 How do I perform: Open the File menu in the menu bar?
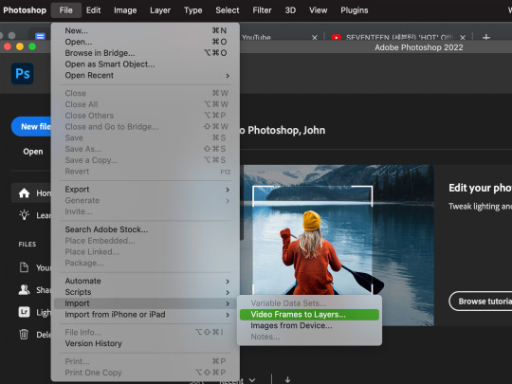[66, 10]
